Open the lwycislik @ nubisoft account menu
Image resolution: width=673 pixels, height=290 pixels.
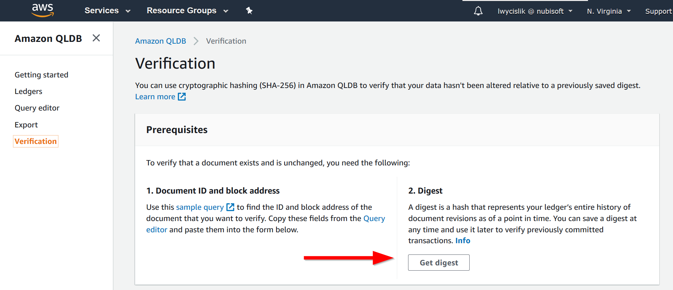[535, 11]
